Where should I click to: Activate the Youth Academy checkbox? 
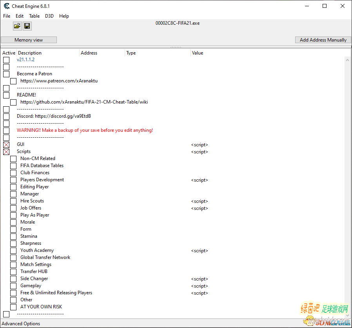click(x=13, y=251)
